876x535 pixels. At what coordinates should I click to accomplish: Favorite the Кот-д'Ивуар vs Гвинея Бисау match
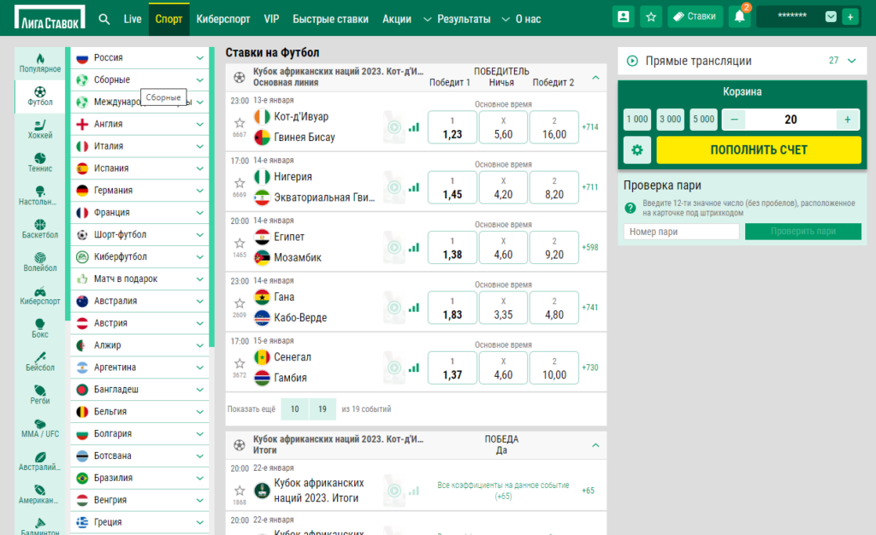(x=240, y=123)
